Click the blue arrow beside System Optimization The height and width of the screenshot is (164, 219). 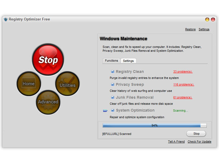point(105,111)
